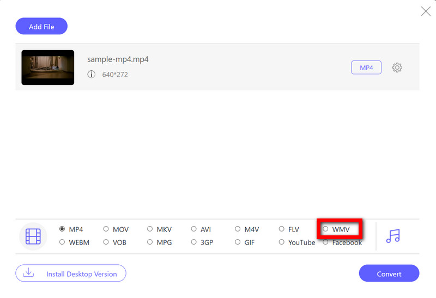
Task: Select the video formats film strip icon
Action: (x=33, y=236)
